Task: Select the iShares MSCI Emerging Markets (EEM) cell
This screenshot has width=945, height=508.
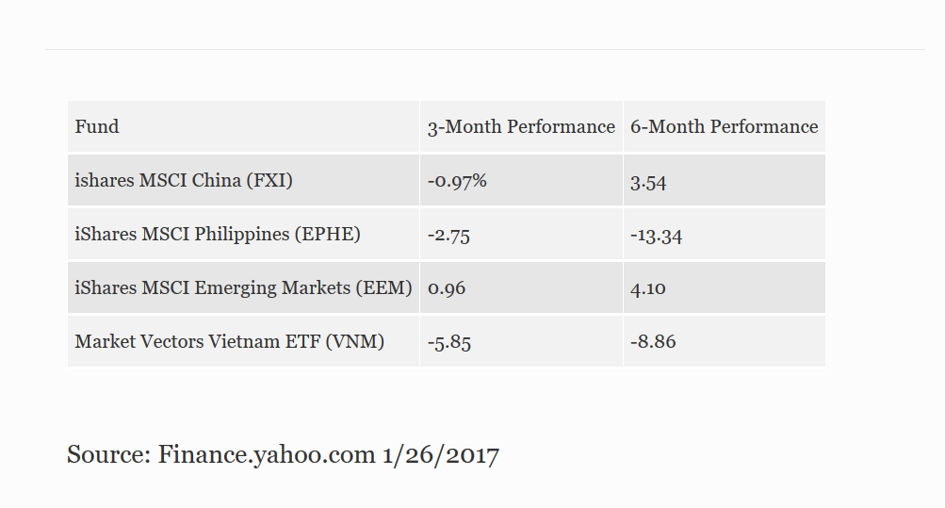Action: point(243,288)
